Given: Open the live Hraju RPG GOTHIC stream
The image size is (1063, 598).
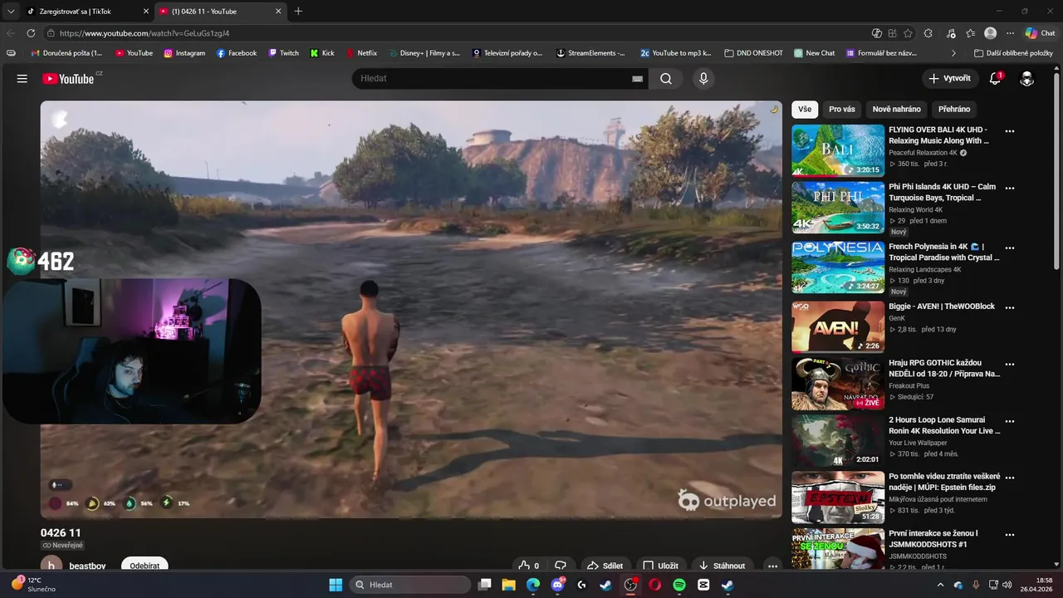Looking at the screenshot, I should click(x=838, y=384).
